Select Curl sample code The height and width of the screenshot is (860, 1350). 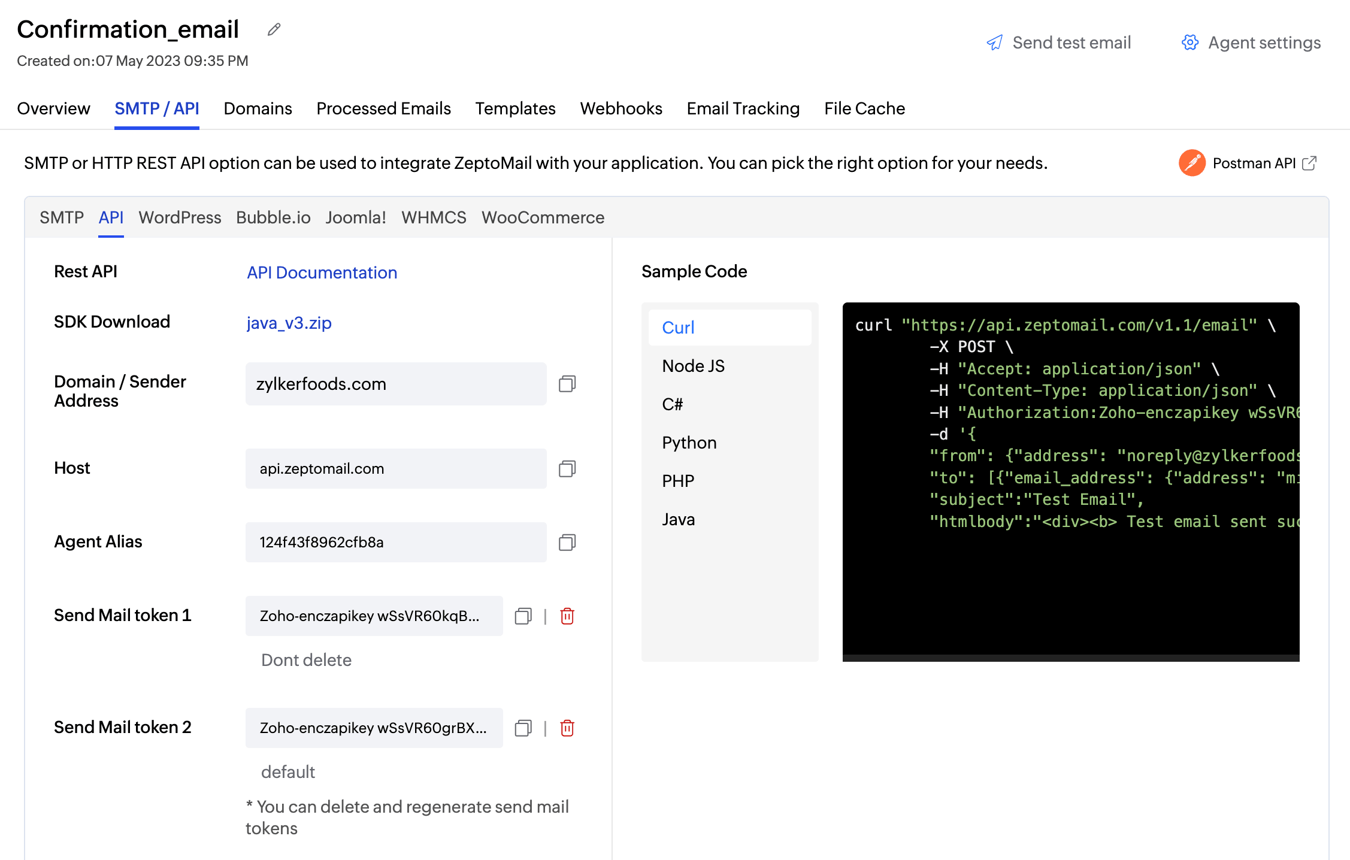click(x=730, y=328)
